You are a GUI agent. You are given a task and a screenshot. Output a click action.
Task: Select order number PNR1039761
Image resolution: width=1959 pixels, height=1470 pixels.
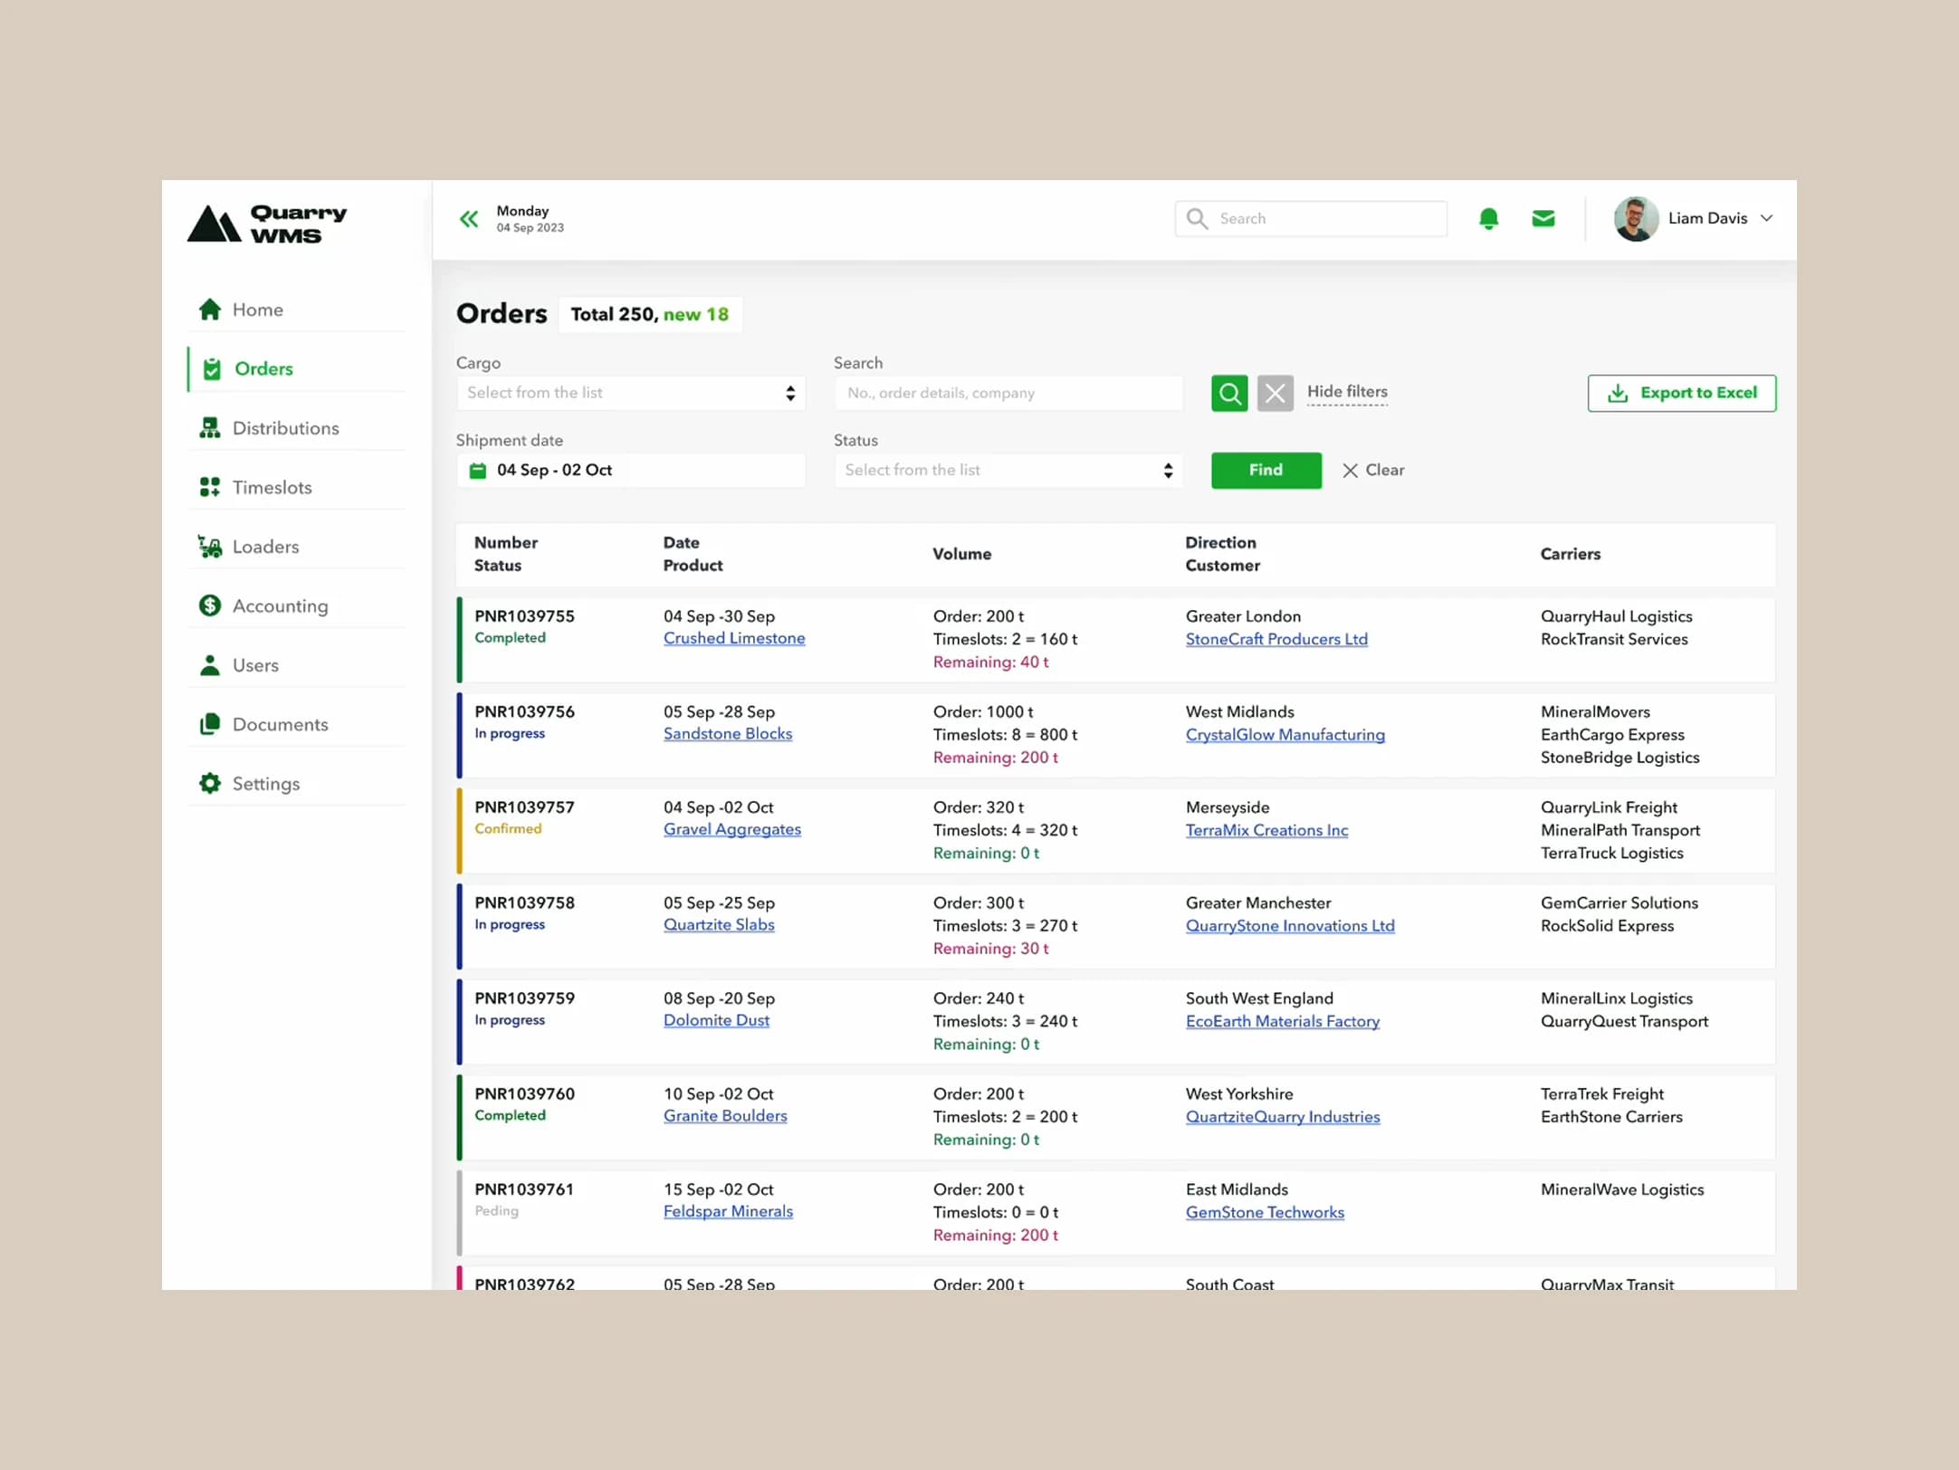[524, 1189]
